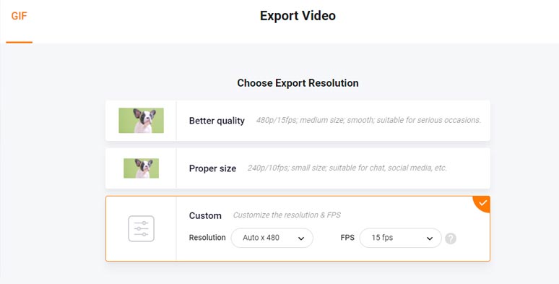Click the Resolution dropdown chevron arrow
559x284 pixels.
[301, 238]
